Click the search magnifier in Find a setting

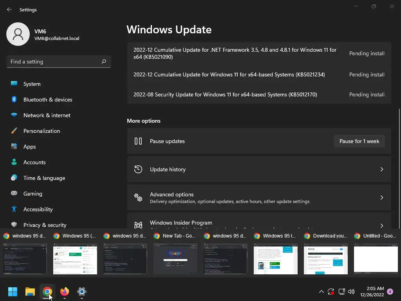point(103,62)
